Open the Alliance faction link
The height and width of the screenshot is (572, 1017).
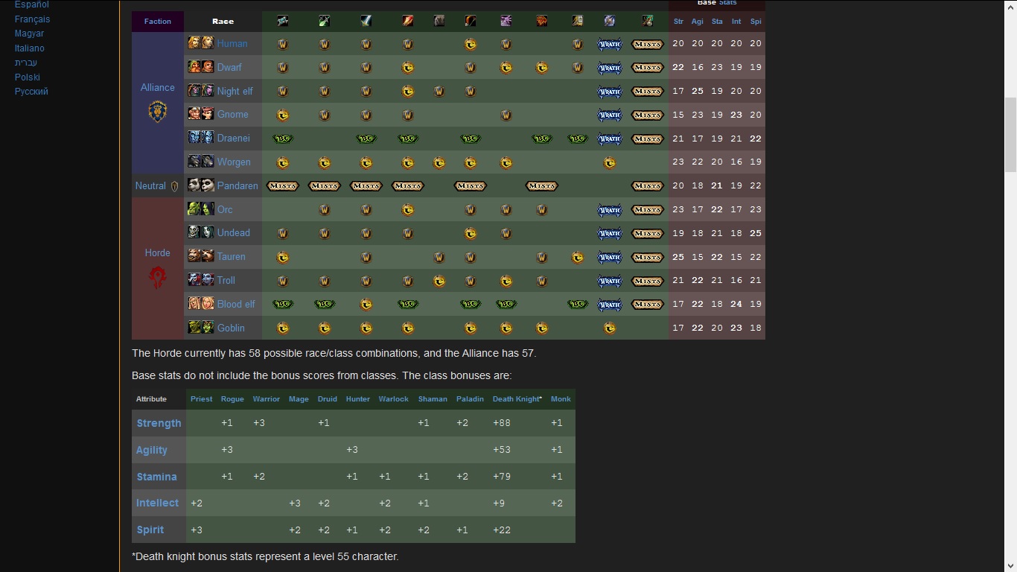click(x=158, y=87)
